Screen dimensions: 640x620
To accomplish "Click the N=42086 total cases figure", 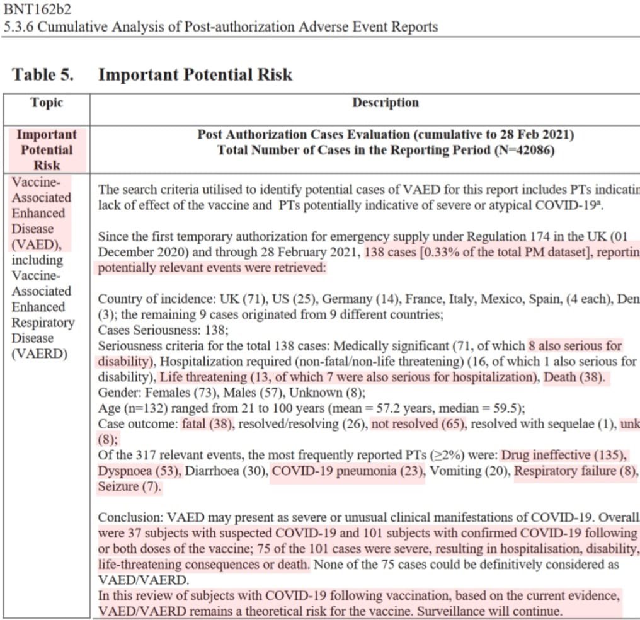I will coord(519,150).
